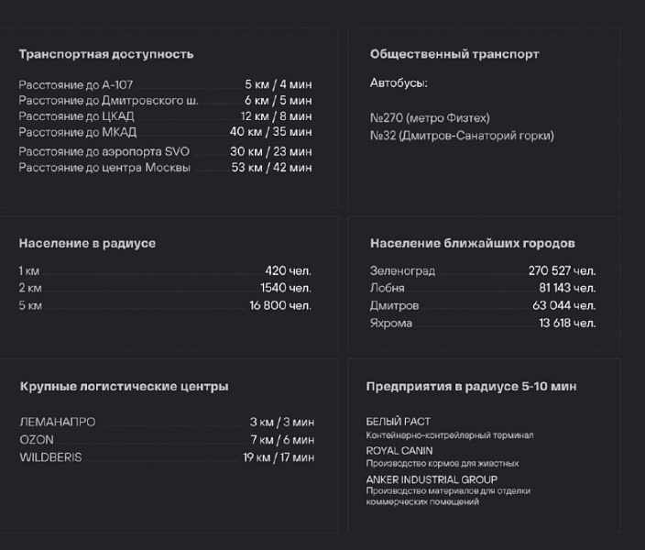Click the Транспортная доступность heading
This screenshot has height=550, width=645.
point(106,54)
